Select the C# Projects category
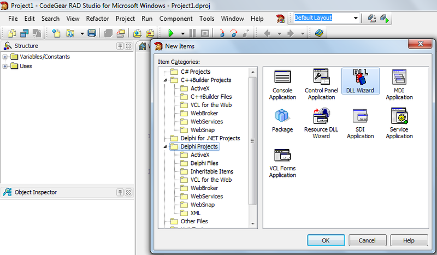 click(x=196, y=72)
